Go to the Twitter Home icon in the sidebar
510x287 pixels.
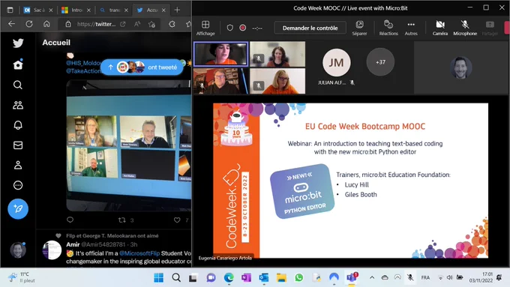pos(18,64)
